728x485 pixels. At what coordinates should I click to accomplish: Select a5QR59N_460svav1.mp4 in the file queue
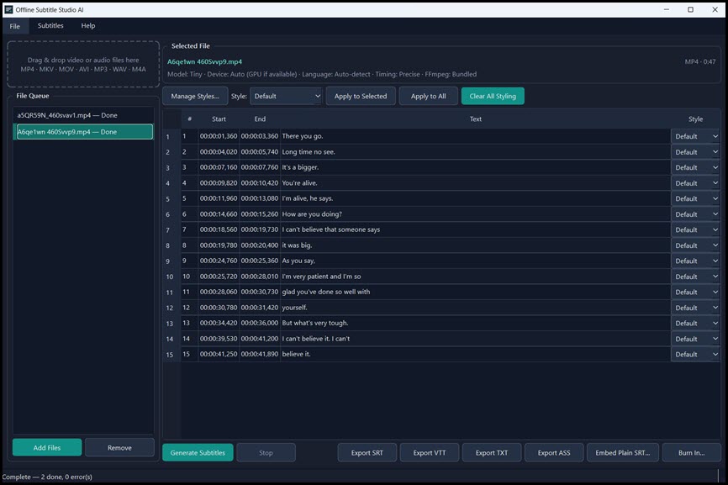(x=83, y=115)
